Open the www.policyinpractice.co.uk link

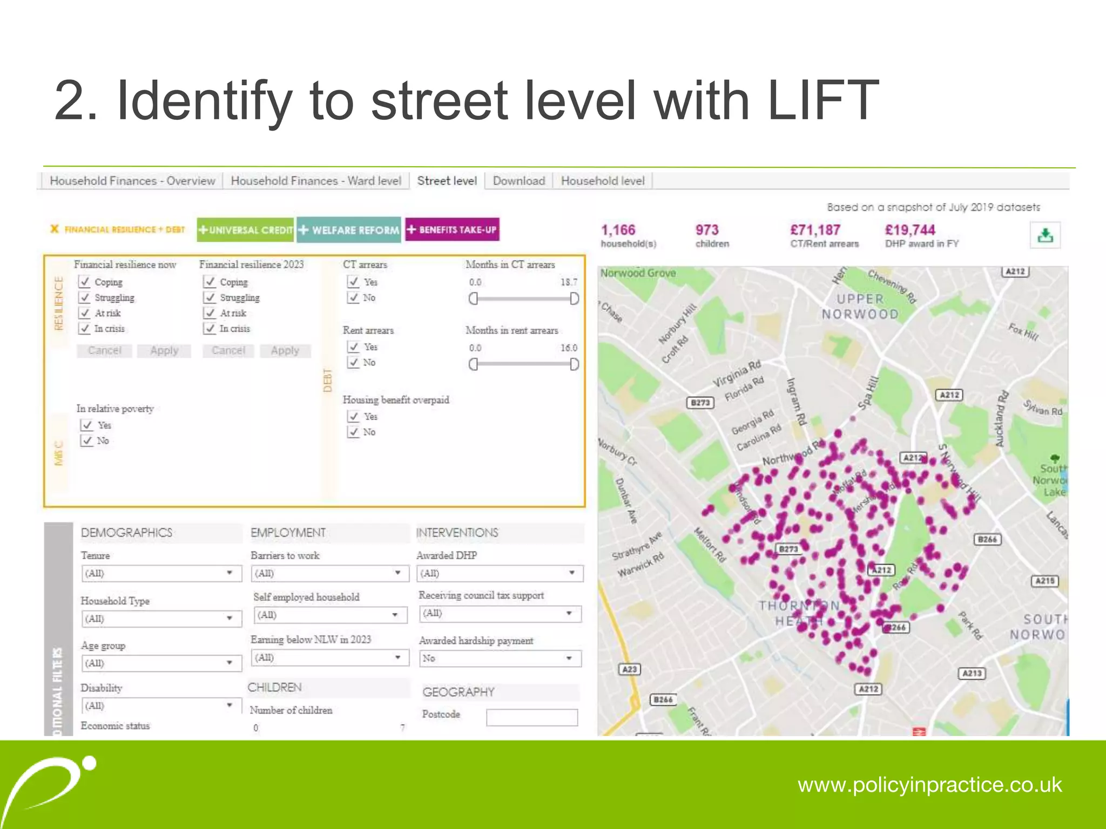[x=930, y=785]
